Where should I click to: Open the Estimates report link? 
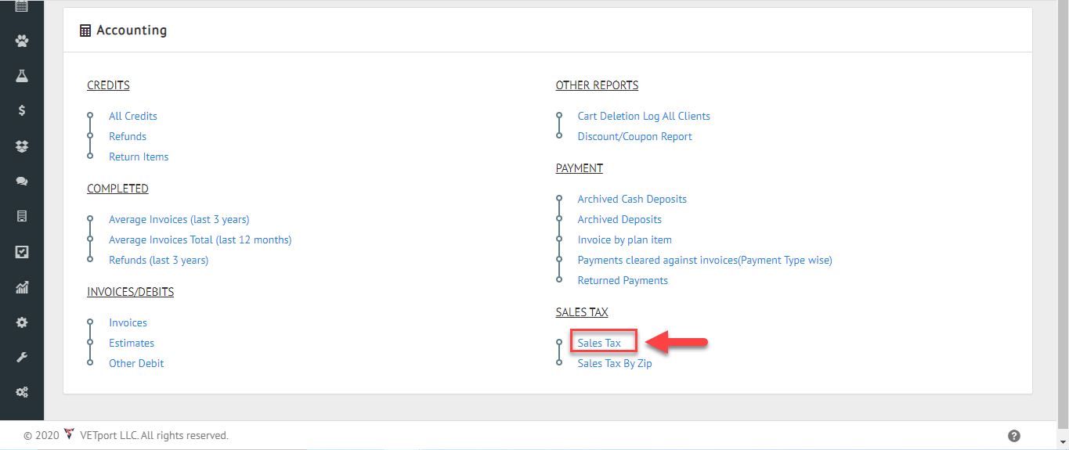[x=132, y=343]
